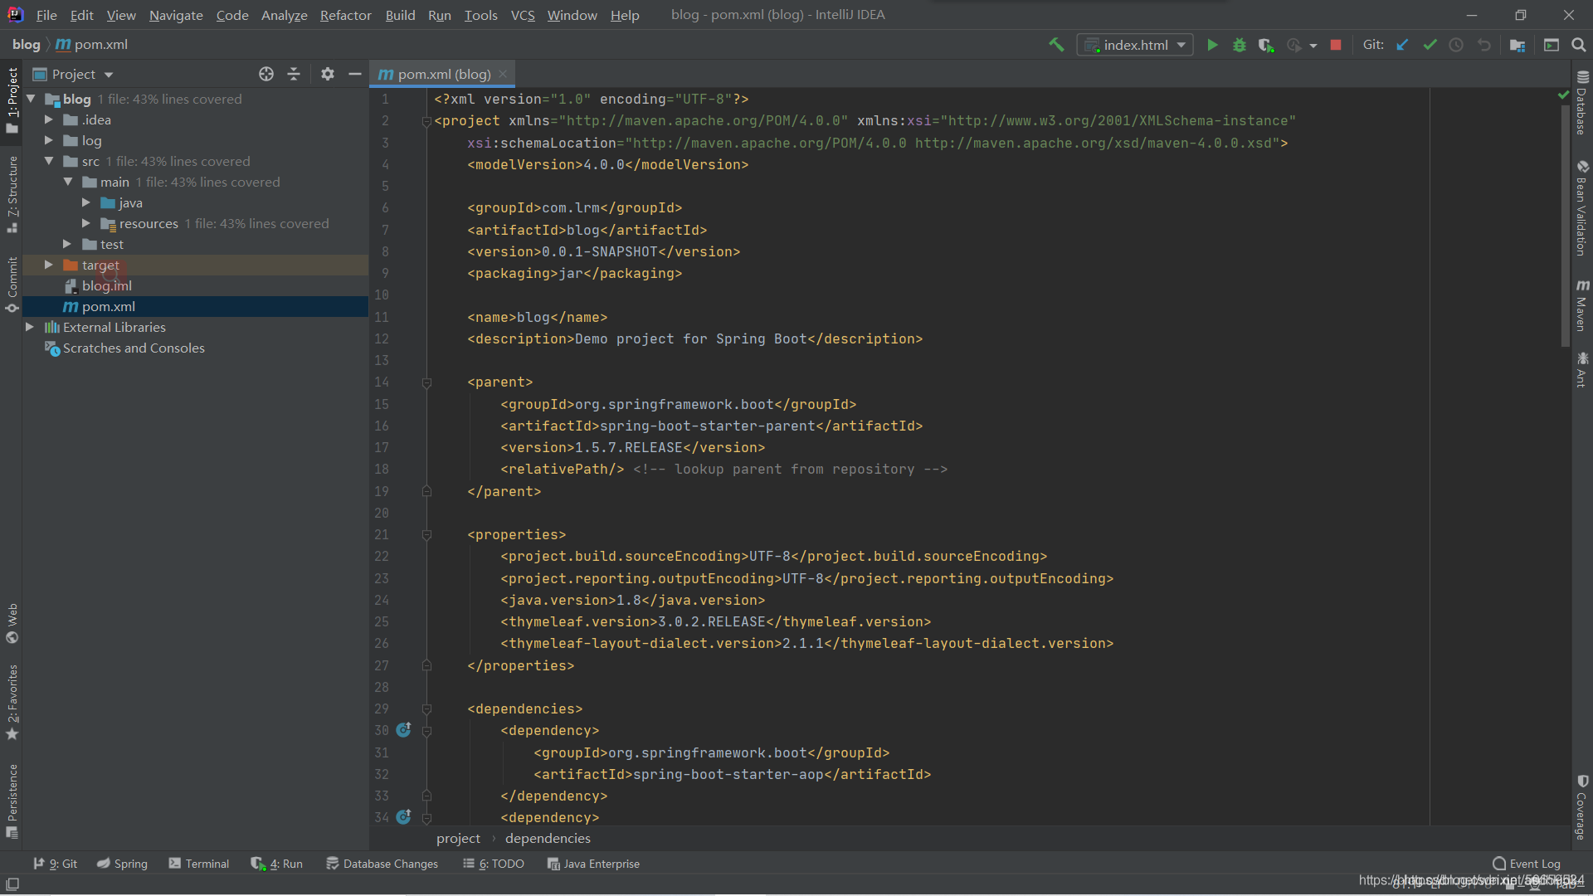Viewport: 1593px width, 896px height.
Task: Click the Run button in toolbar
Action: (x=1212, y=45)
